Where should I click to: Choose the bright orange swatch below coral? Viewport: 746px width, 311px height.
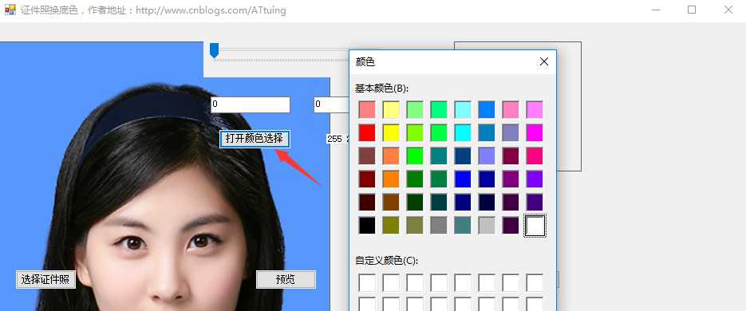click(391, 179)
